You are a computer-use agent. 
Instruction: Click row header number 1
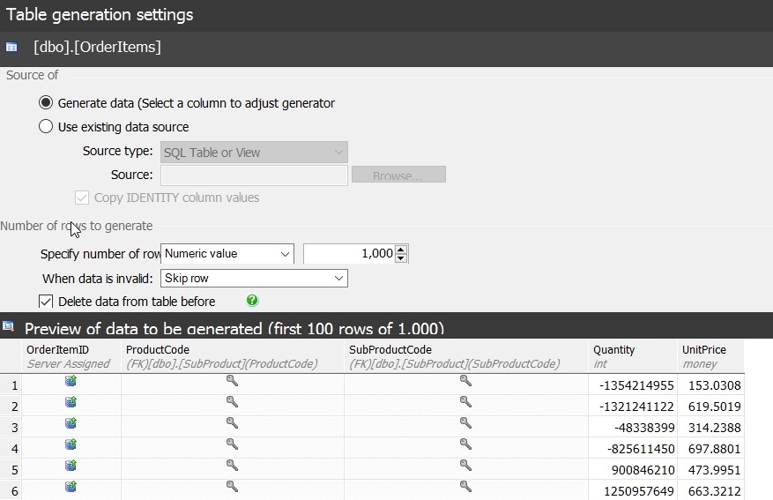coord(11,384)
